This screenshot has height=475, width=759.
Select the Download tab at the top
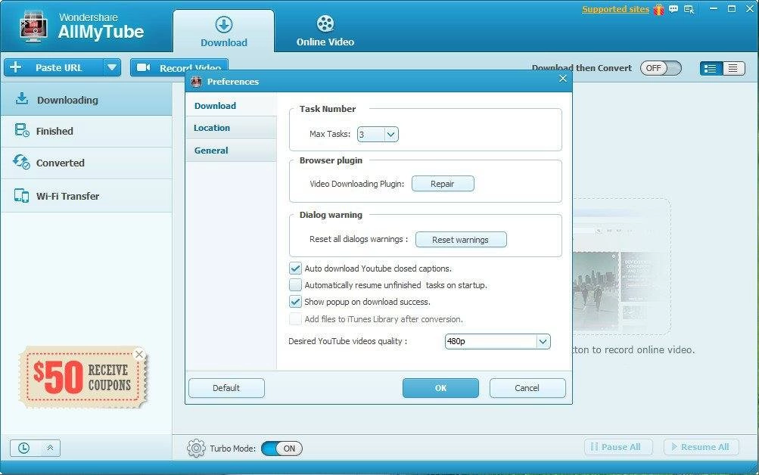(224, 32)
